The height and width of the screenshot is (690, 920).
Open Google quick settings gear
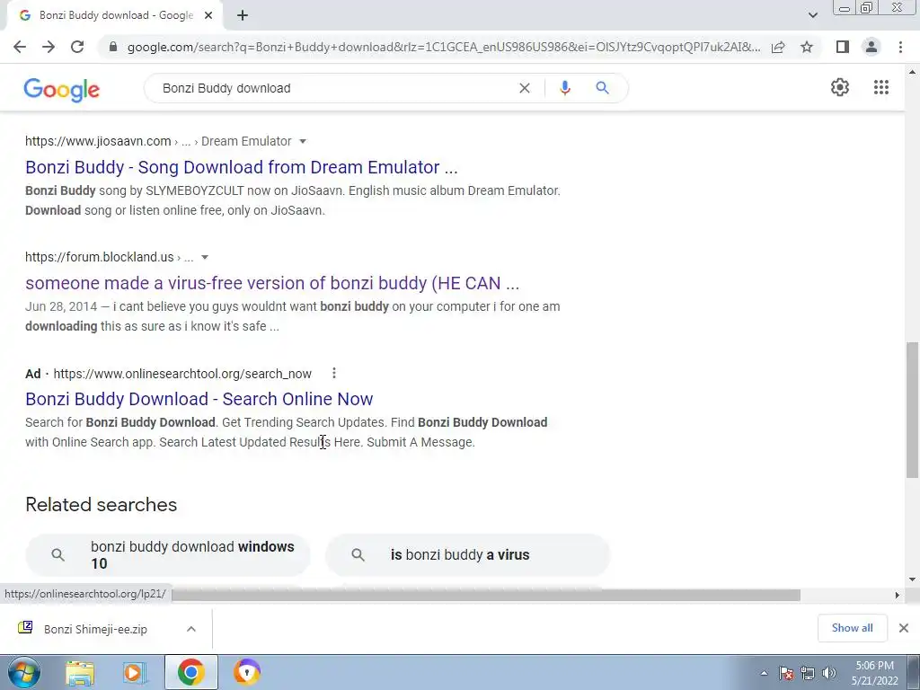840,87
